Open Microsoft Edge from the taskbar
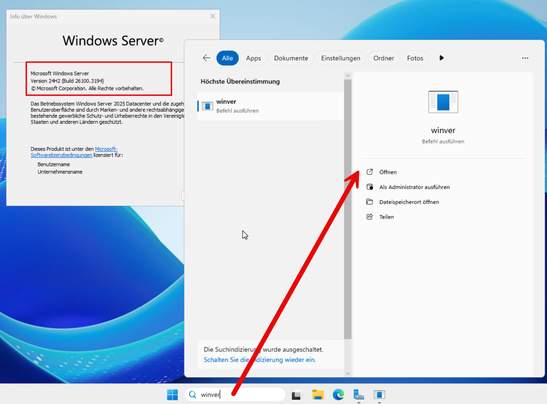Image resolution: width=547 pixels, height=404 pixels. 338,395
